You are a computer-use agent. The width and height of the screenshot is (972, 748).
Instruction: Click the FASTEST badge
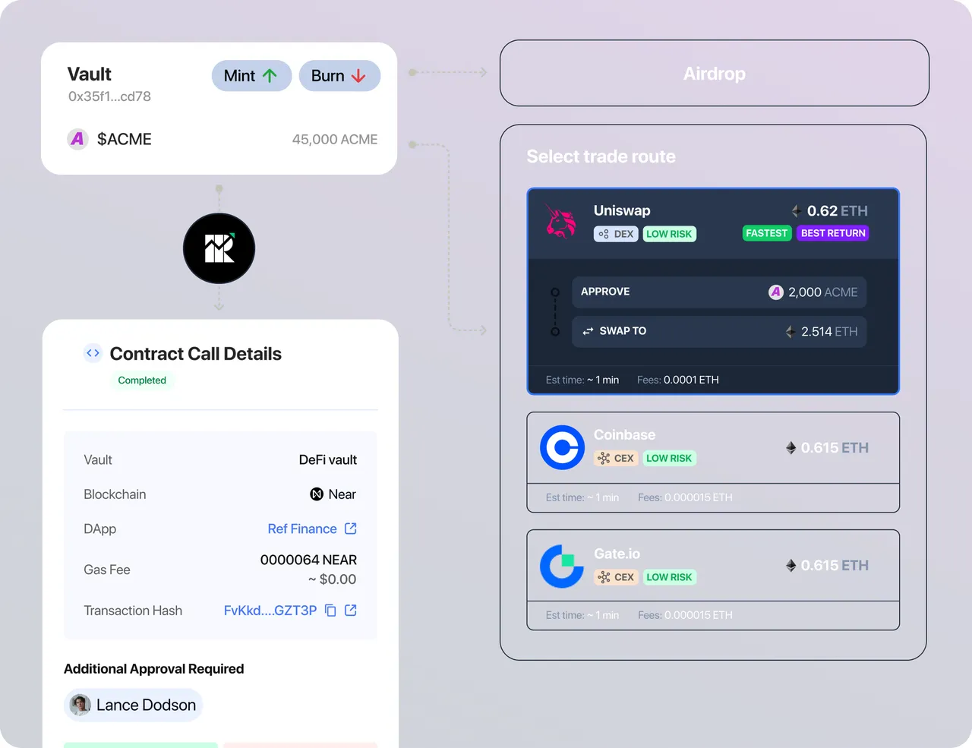tap(766, 233)
